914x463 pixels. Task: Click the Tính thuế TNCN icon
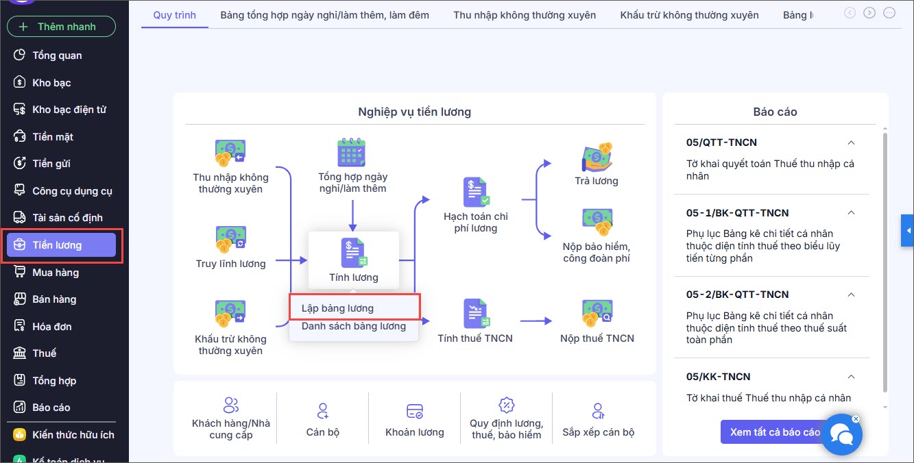tap(476, 314)
